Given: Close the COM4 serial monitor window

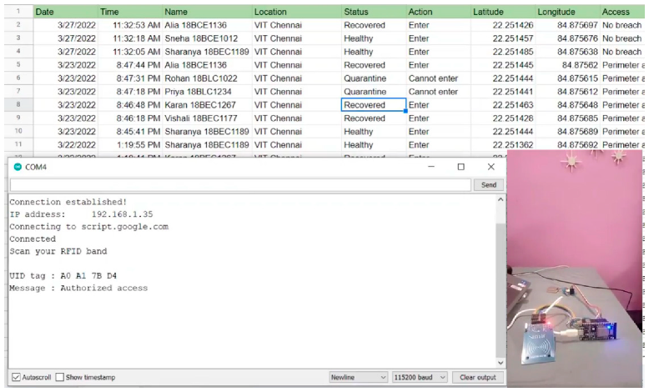Looking at the screenshot, I should (491, 167).
